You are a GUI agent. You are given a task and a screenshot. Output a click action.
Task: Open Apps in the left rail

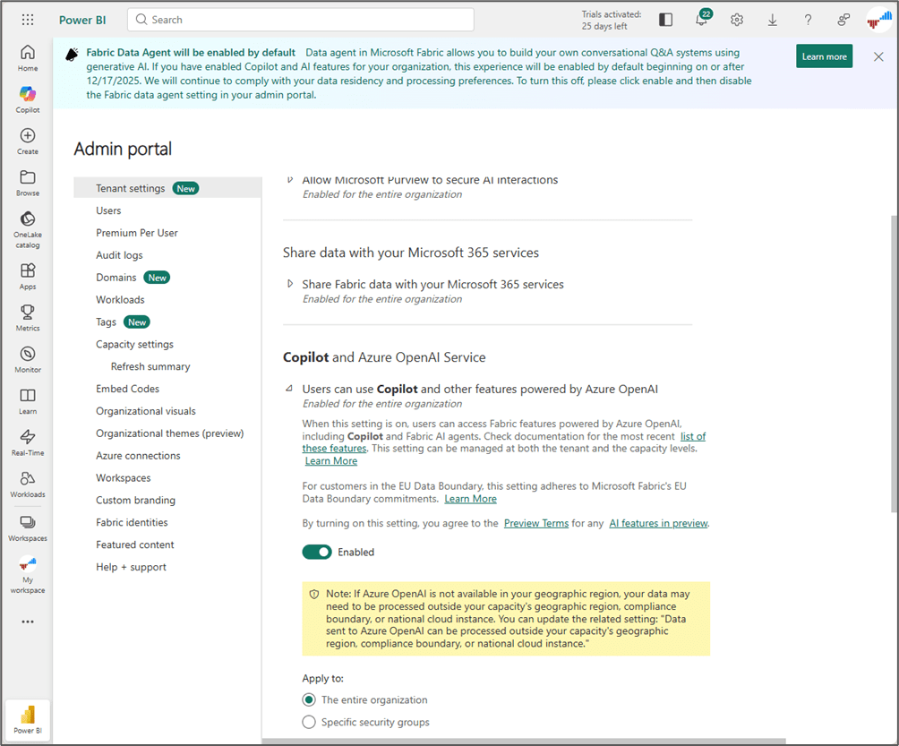point(28,277)
